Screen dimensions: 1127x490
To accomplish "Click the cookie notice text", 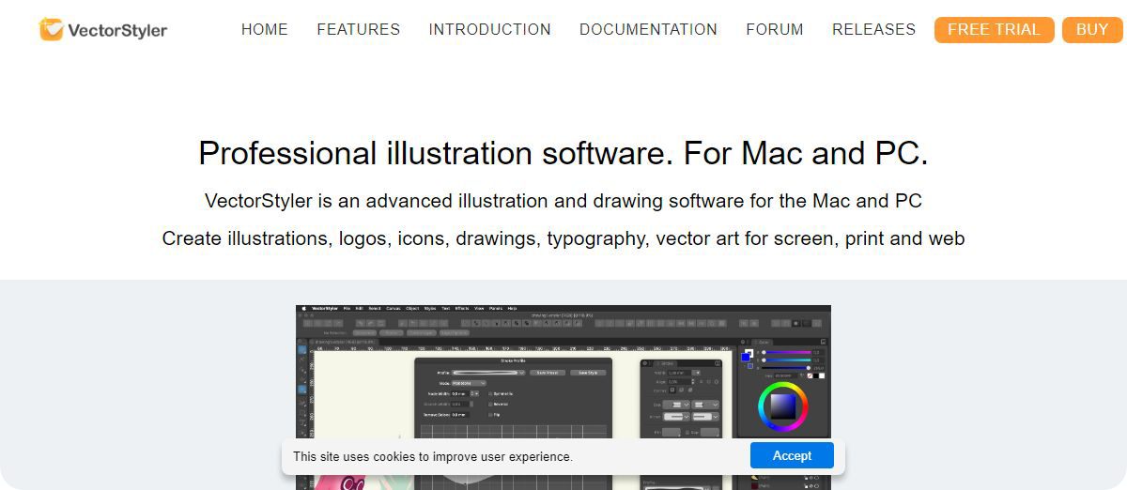I will pos(433,457).
